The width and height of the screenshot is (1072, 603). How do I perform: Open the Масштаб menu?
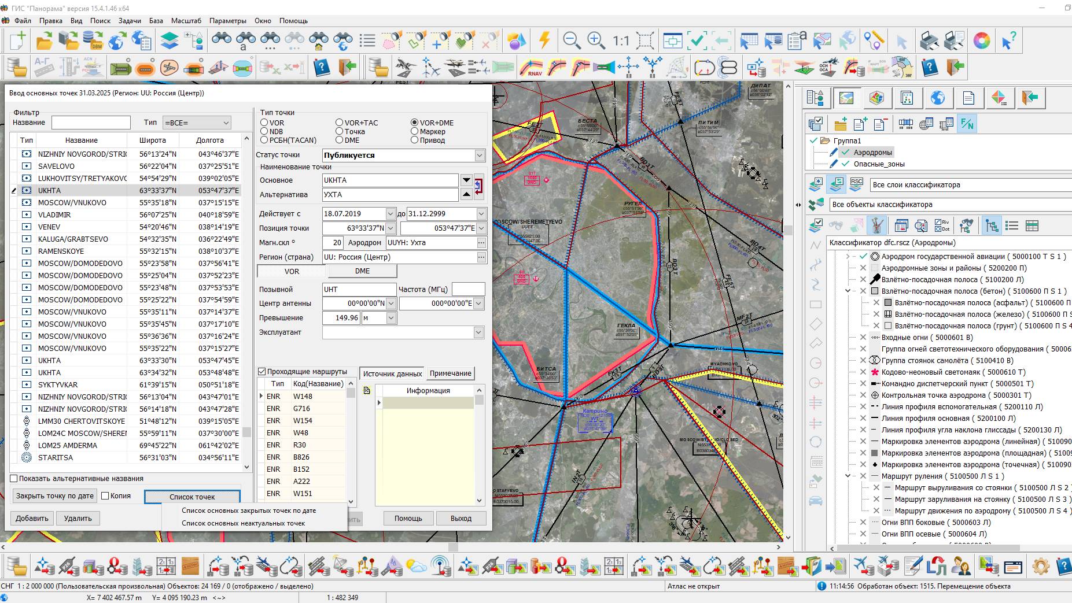[x=186, y=20]
